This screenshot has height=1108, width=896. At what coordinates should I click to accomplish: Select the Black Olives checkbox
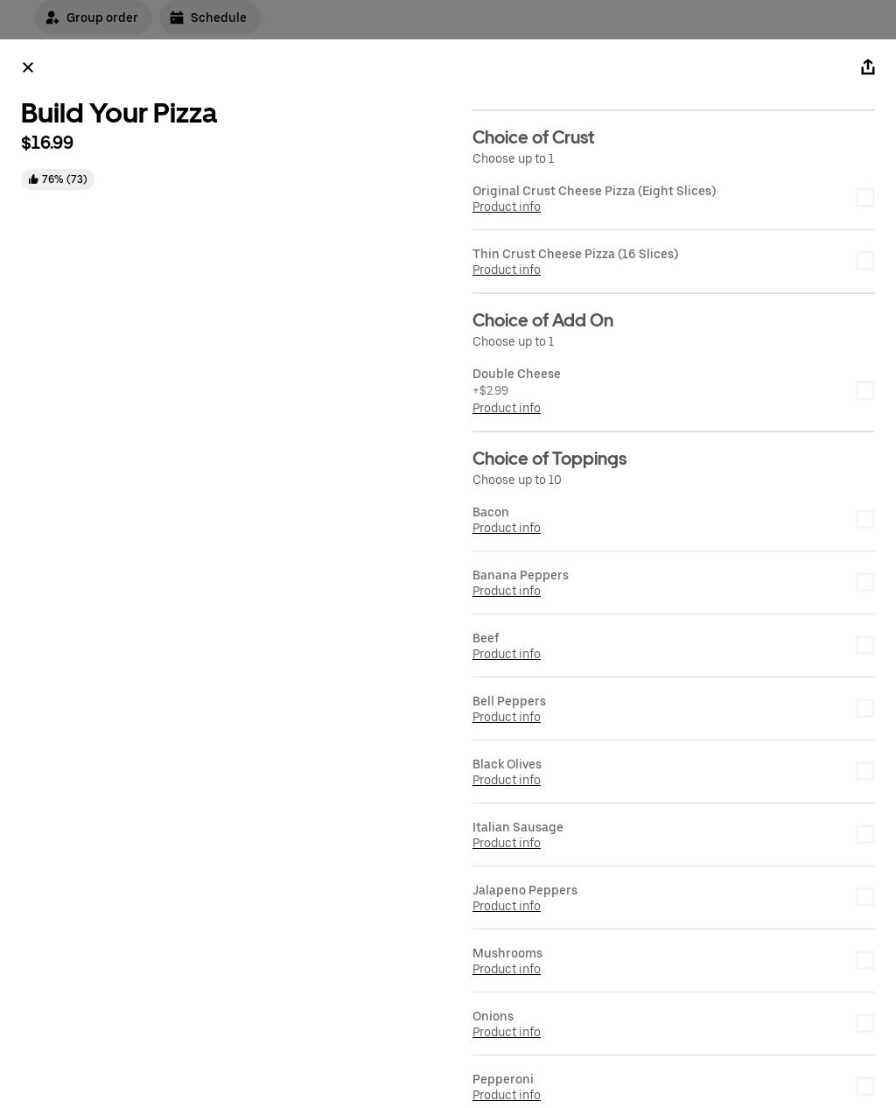pyautogui.click(x=865, y=771)
